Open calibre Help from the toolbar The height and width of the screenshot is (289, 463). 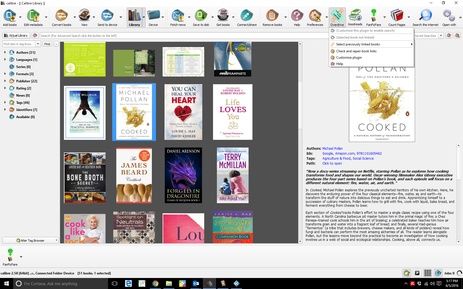click(x=297, y=15)
